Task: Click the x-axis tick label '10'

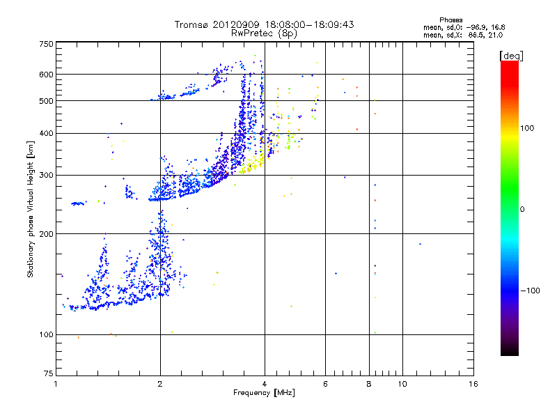Action: click(x=402, y=384)
